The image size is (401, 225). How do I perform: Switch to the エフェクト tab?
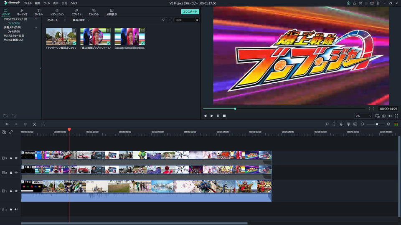pos(76,12)
